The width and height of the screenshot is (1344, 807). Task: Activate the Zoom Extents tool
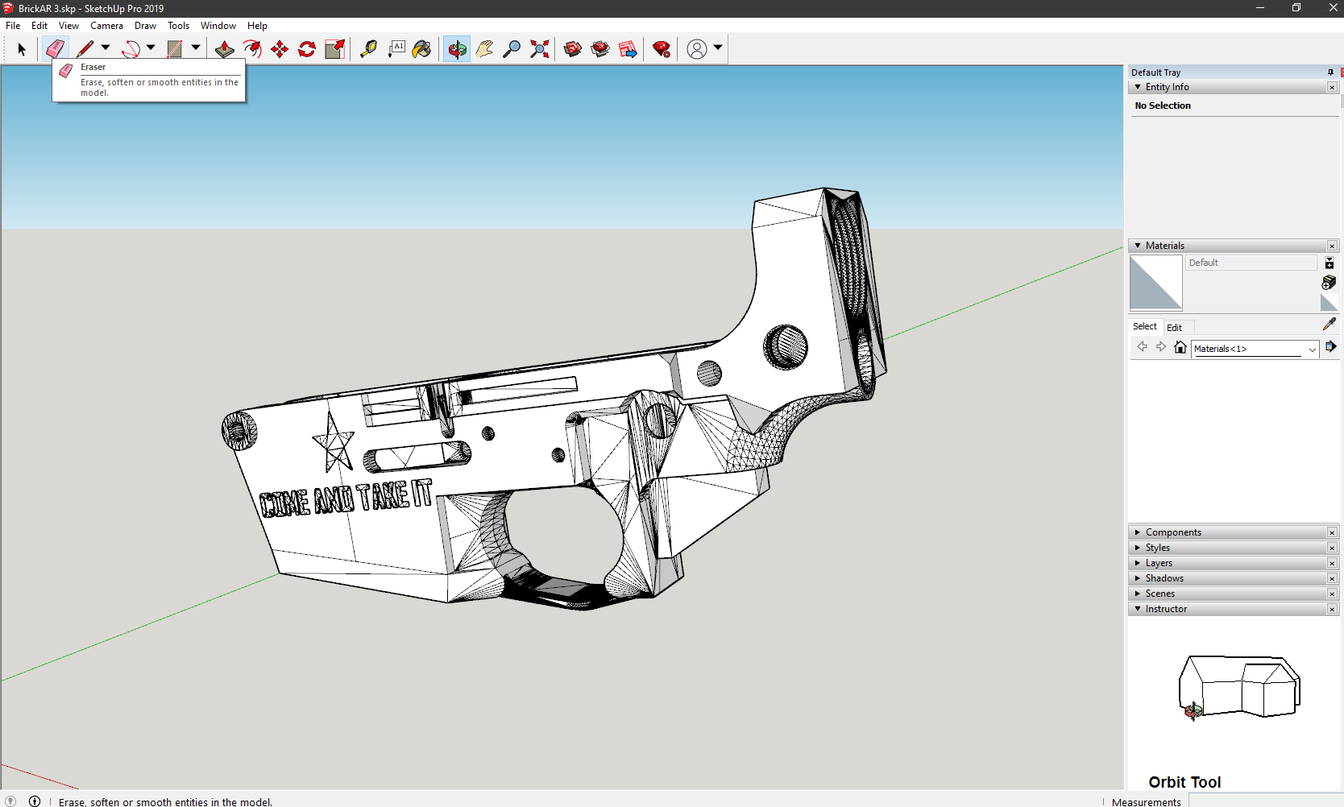click(540, 49)
